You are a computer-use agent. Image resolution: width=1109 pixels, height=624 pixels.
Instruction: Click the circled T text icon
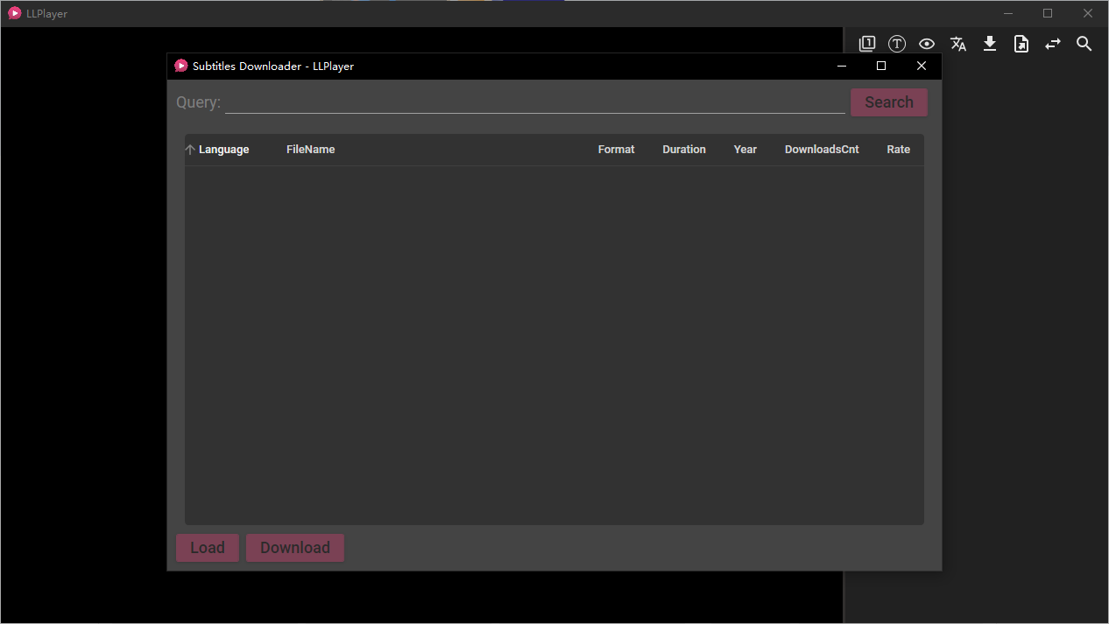[897, 44]
